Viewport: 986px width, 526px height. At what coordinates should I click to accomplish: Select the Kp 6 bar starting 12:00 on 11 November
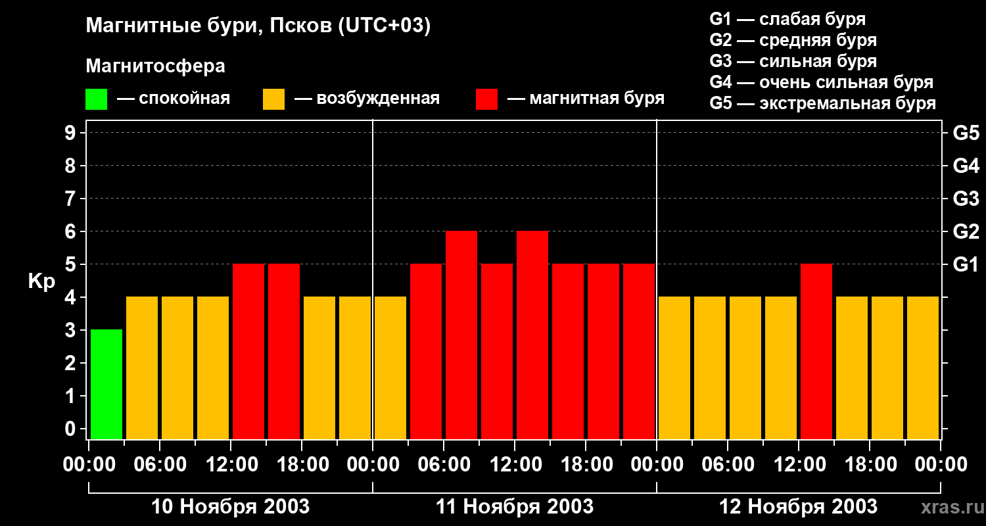(532, 335)
